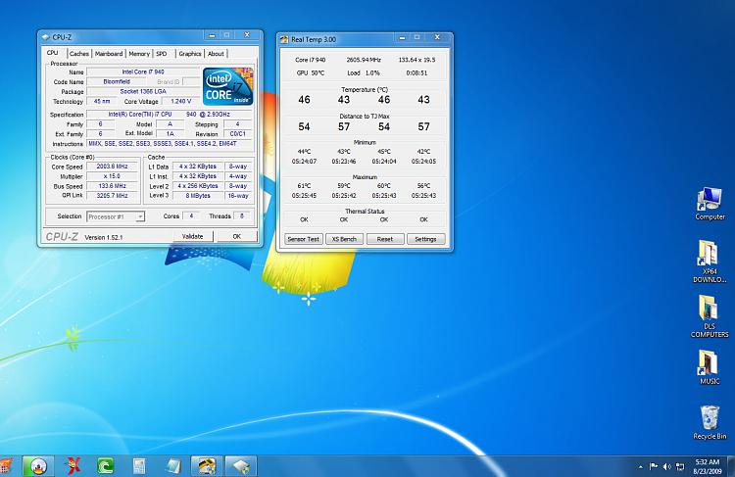Minimize the CPU-Z window
Viewport: 735px width, 477px height.
click(213, 35)
